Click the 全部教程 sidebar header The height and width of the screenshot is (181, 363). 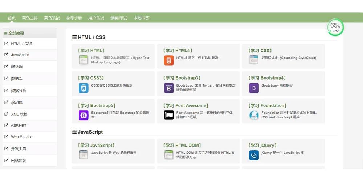click(30, 33)
